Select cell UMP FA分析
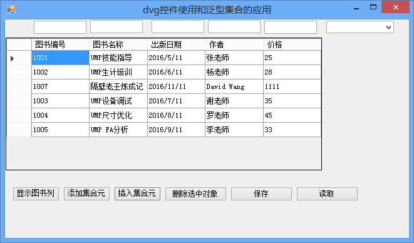This screenshot has width=414, height=243. [x=118, y=130]
